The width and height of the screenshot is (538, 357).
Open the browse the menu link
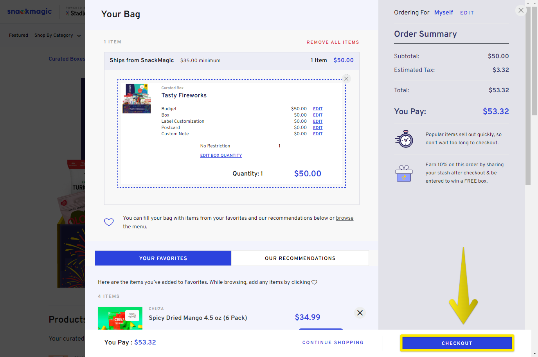click(345, 218)
